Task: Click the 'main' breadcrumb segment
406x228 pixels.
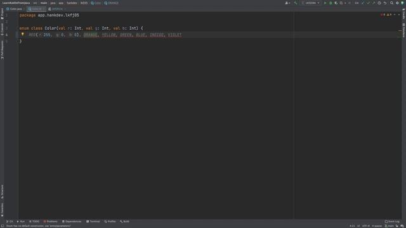Action: click(x=44, y=3)
